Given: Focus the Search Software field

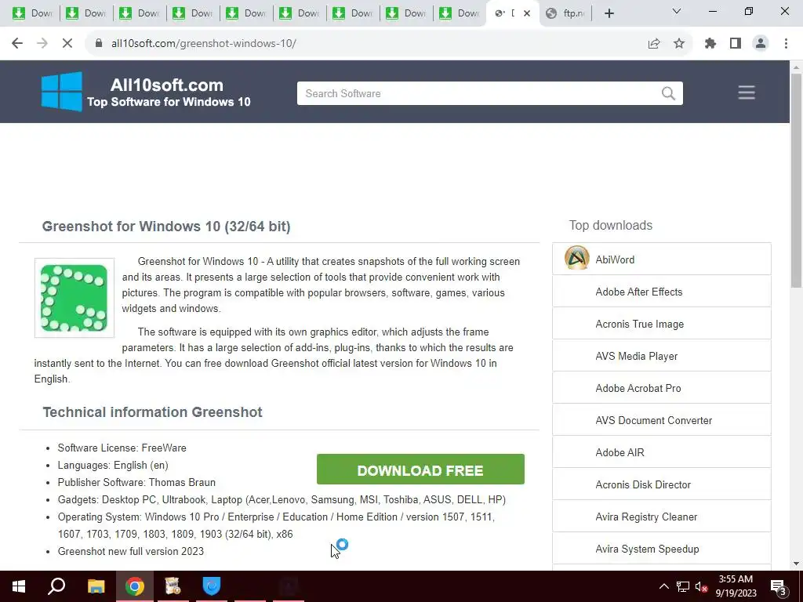Looking at the screenshot, I should (x=489, y=93).
